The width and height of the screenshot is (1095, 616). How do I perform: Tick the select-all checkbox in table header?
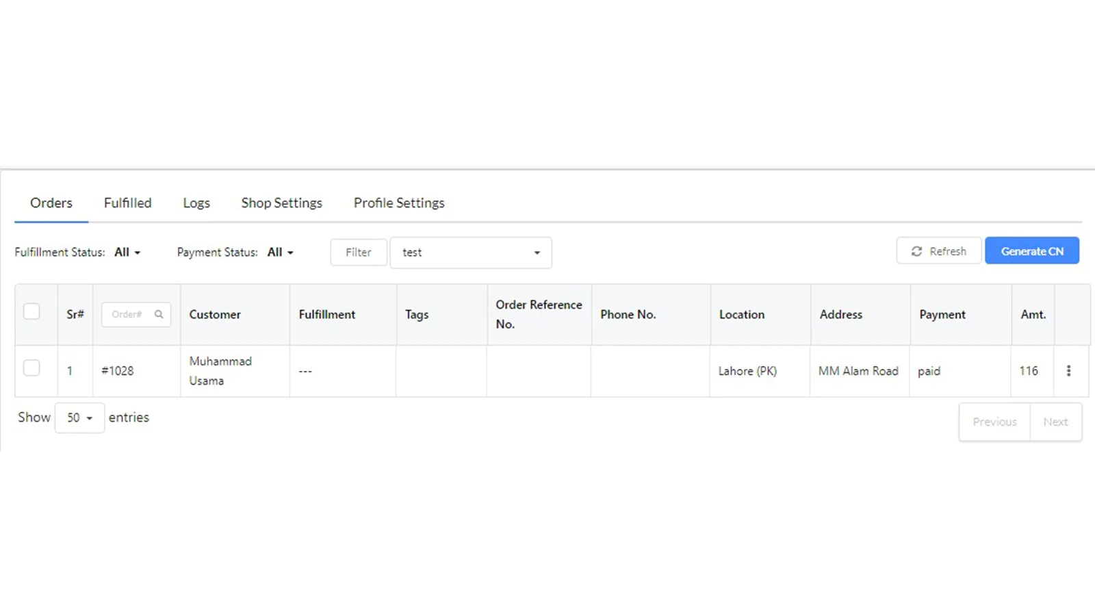pos(31,311)
